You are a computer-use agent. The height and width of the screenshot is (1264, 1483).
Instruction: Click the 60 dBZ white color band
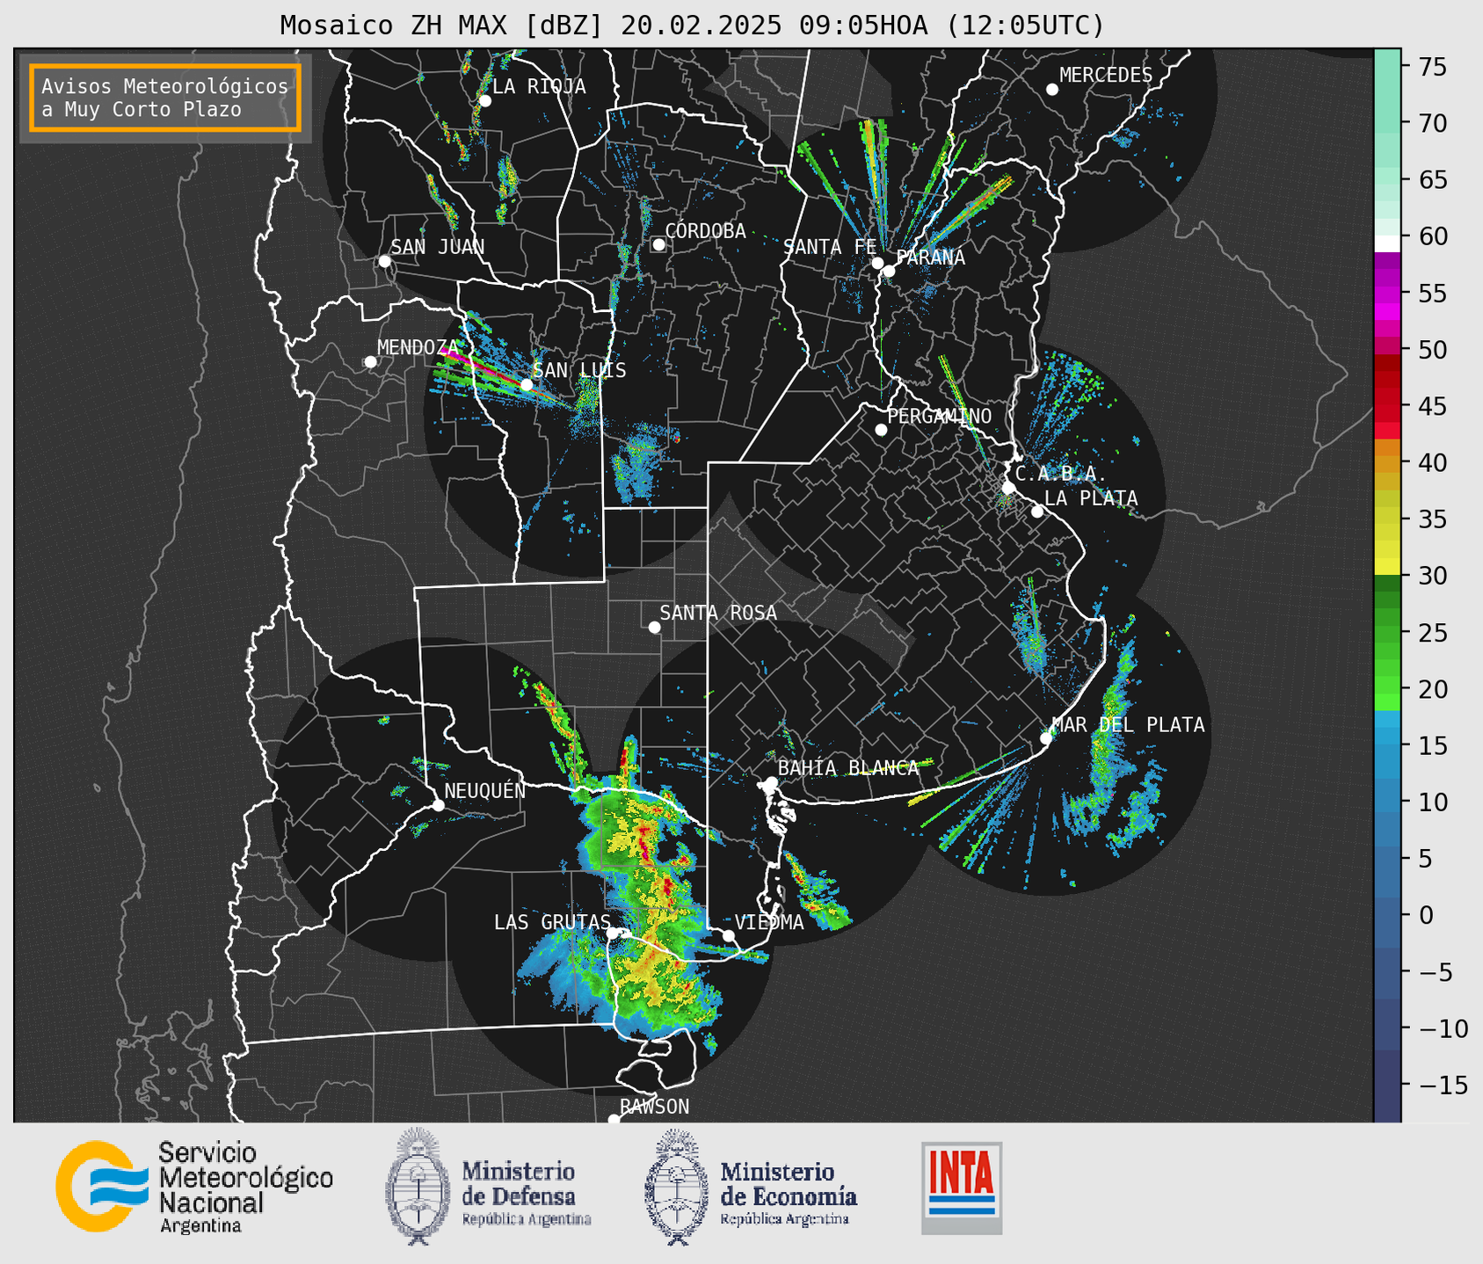[1387, 243]
